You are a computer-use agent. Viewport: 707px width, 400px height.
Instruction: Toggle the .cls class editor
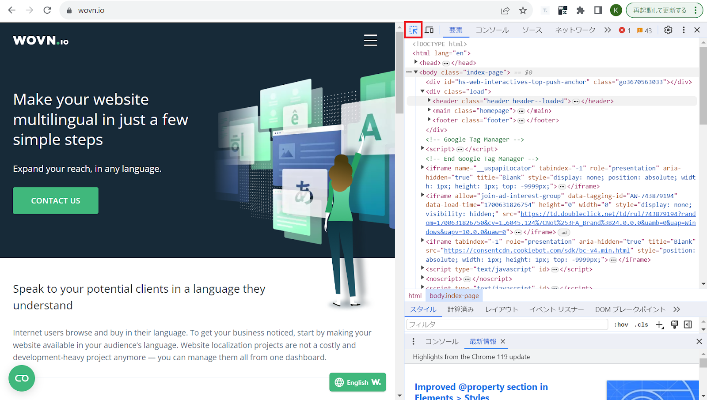tap(641, 325)
